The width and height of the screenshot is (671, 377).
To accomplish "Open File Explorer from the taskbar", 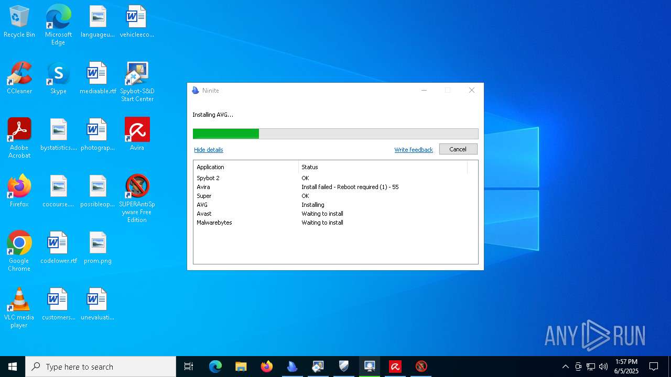I will coord(241,367).
